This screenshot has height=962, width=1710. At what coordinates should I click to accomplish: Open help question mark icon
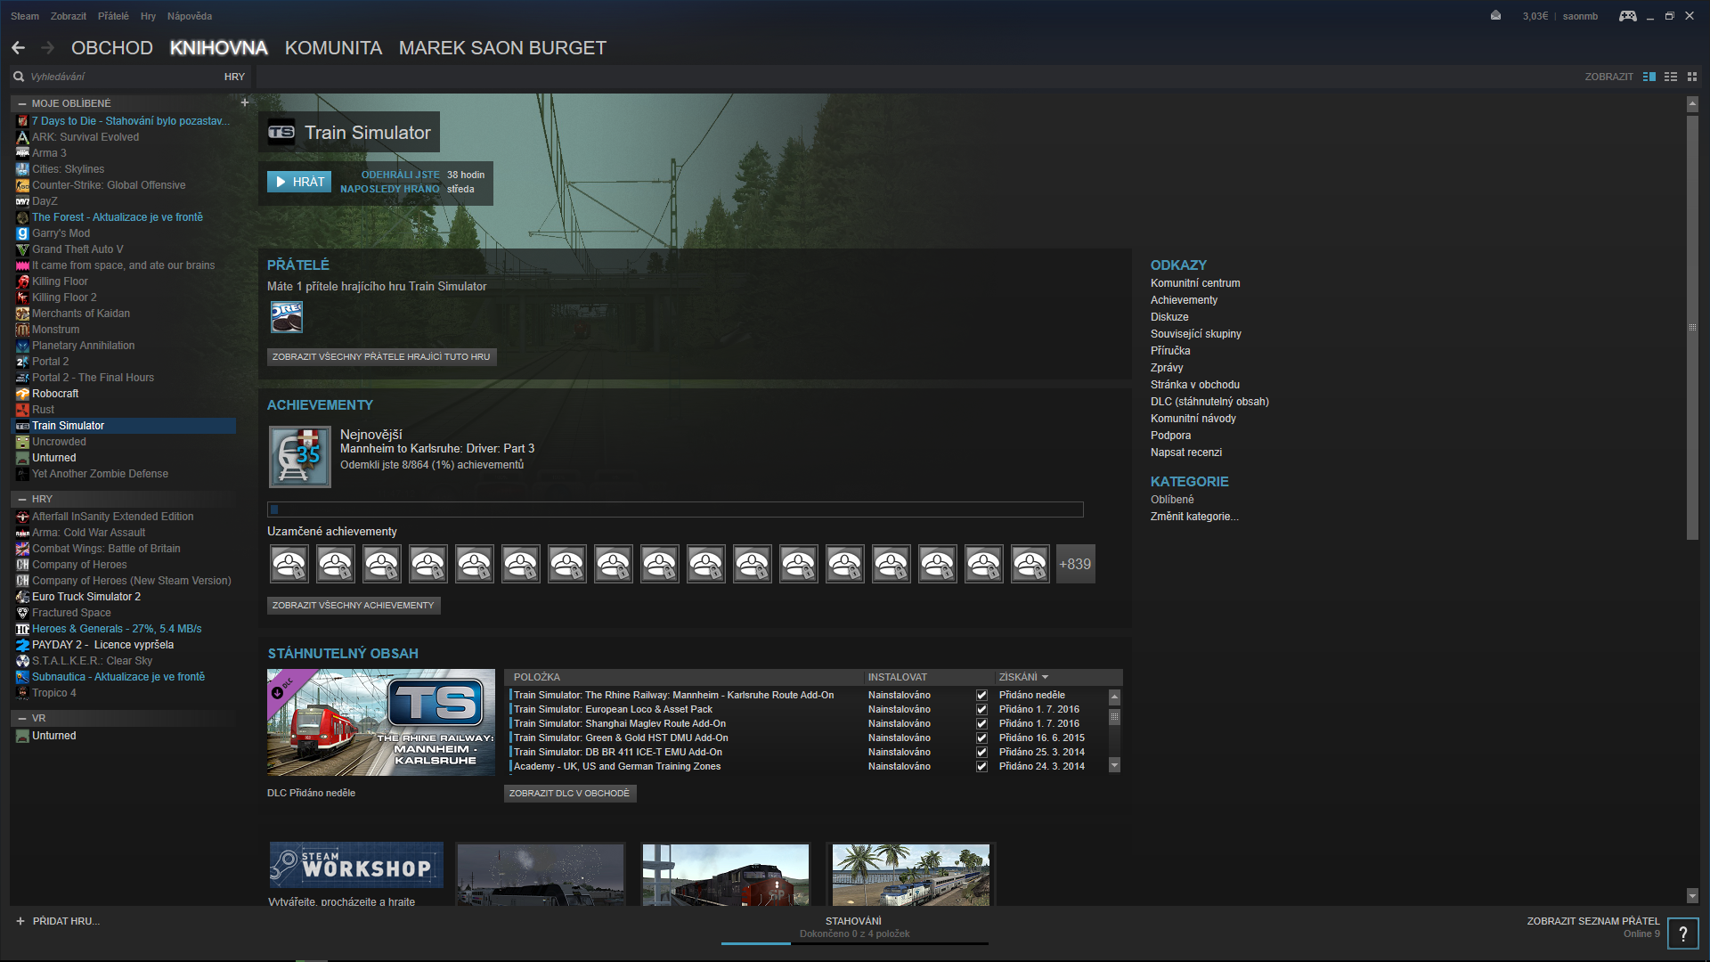(1682, 933)
